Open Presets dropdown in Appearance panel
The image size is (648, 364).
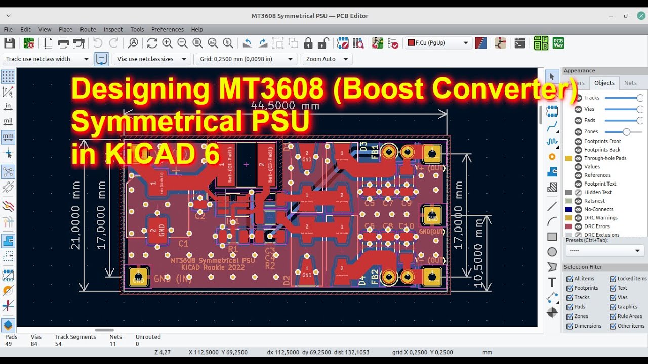point(604,251)
